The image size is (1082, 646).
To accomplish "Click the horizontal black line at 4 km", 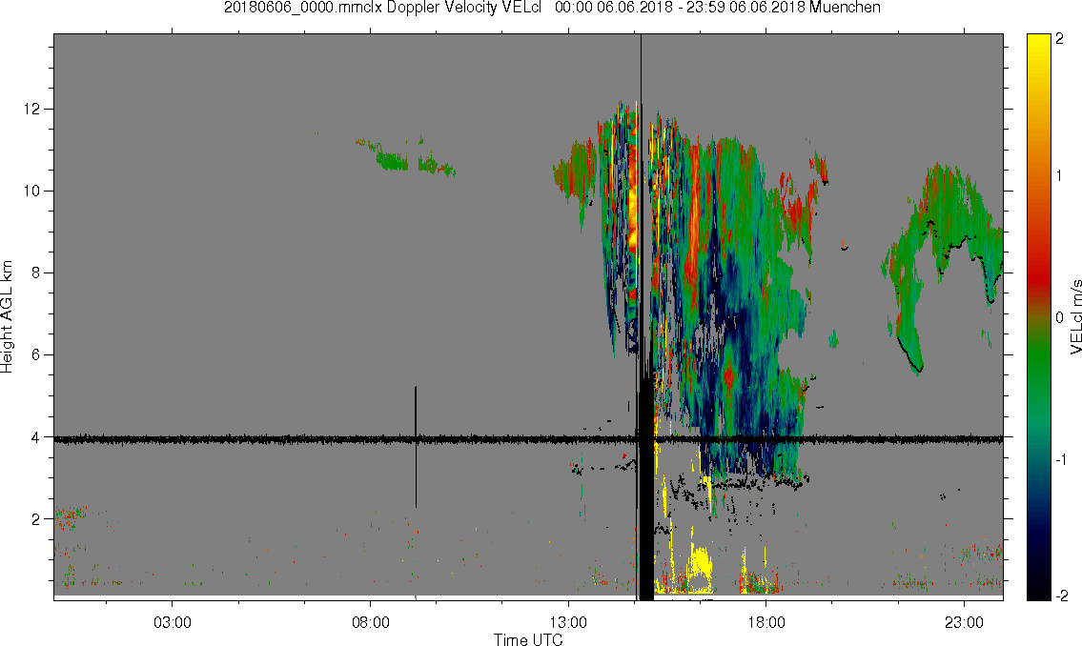I will [x=528, y=439].
